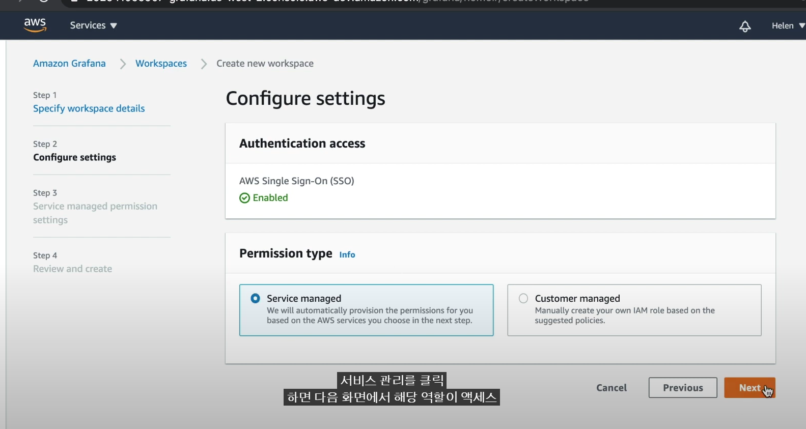This screenshot has width=806, height=429.
Task: Click the Cancel button
Action: click(612, 388)
